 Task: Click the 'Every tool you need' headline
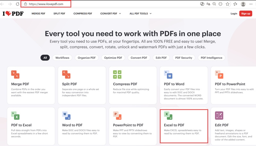133,34
